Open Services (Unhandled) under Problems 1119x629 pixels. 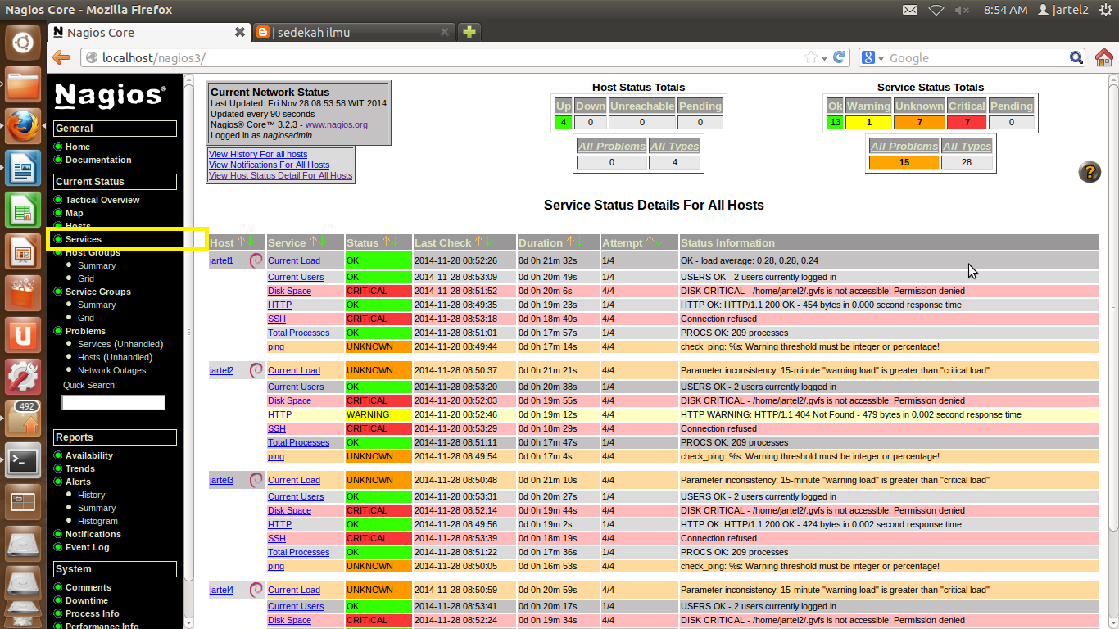(120, 344)
